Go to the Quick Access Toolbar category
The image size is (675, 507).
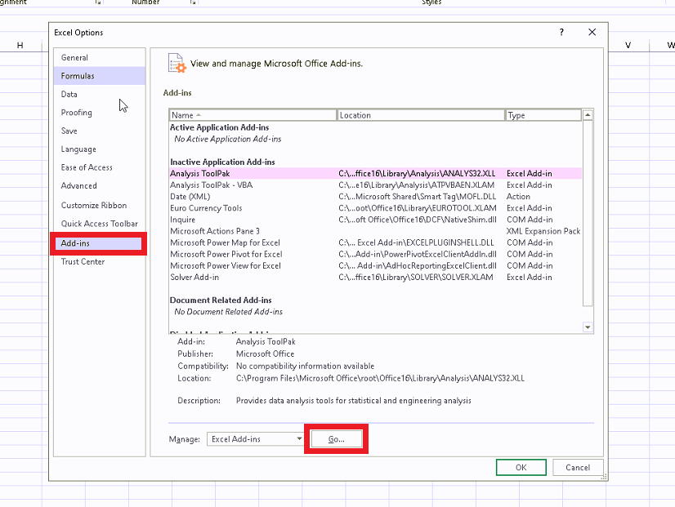(x=99, y=224)
